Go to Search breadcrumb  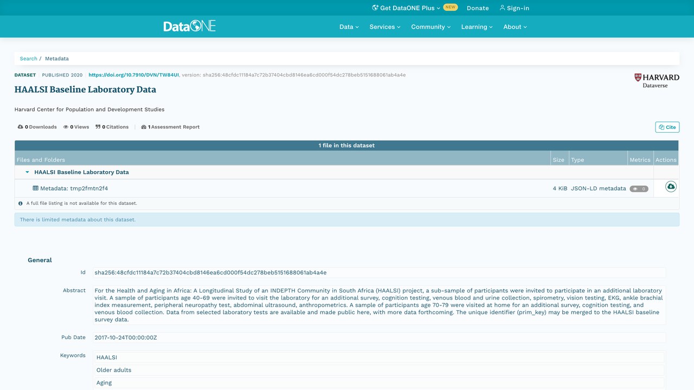[x=29, y=58]
